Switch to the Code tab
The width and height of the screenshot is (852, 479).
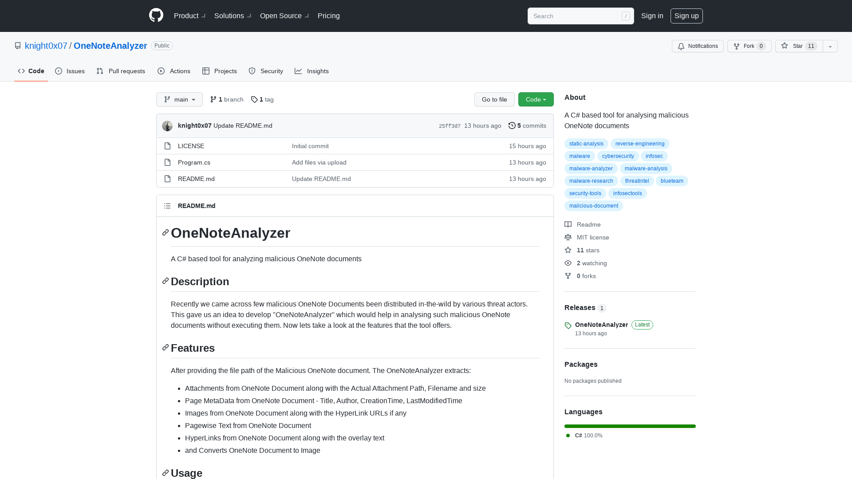click(x=31, y=71)
